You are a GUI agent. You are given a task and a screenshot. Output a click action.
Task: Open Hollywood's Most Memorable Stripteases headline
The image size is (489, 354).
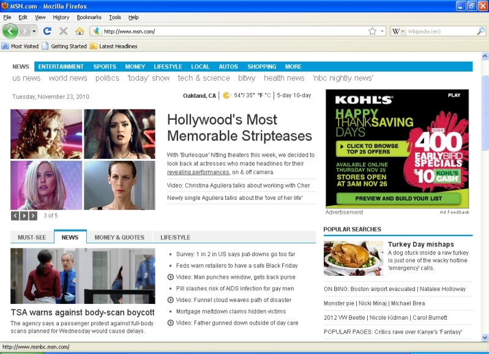coord(239,128)
